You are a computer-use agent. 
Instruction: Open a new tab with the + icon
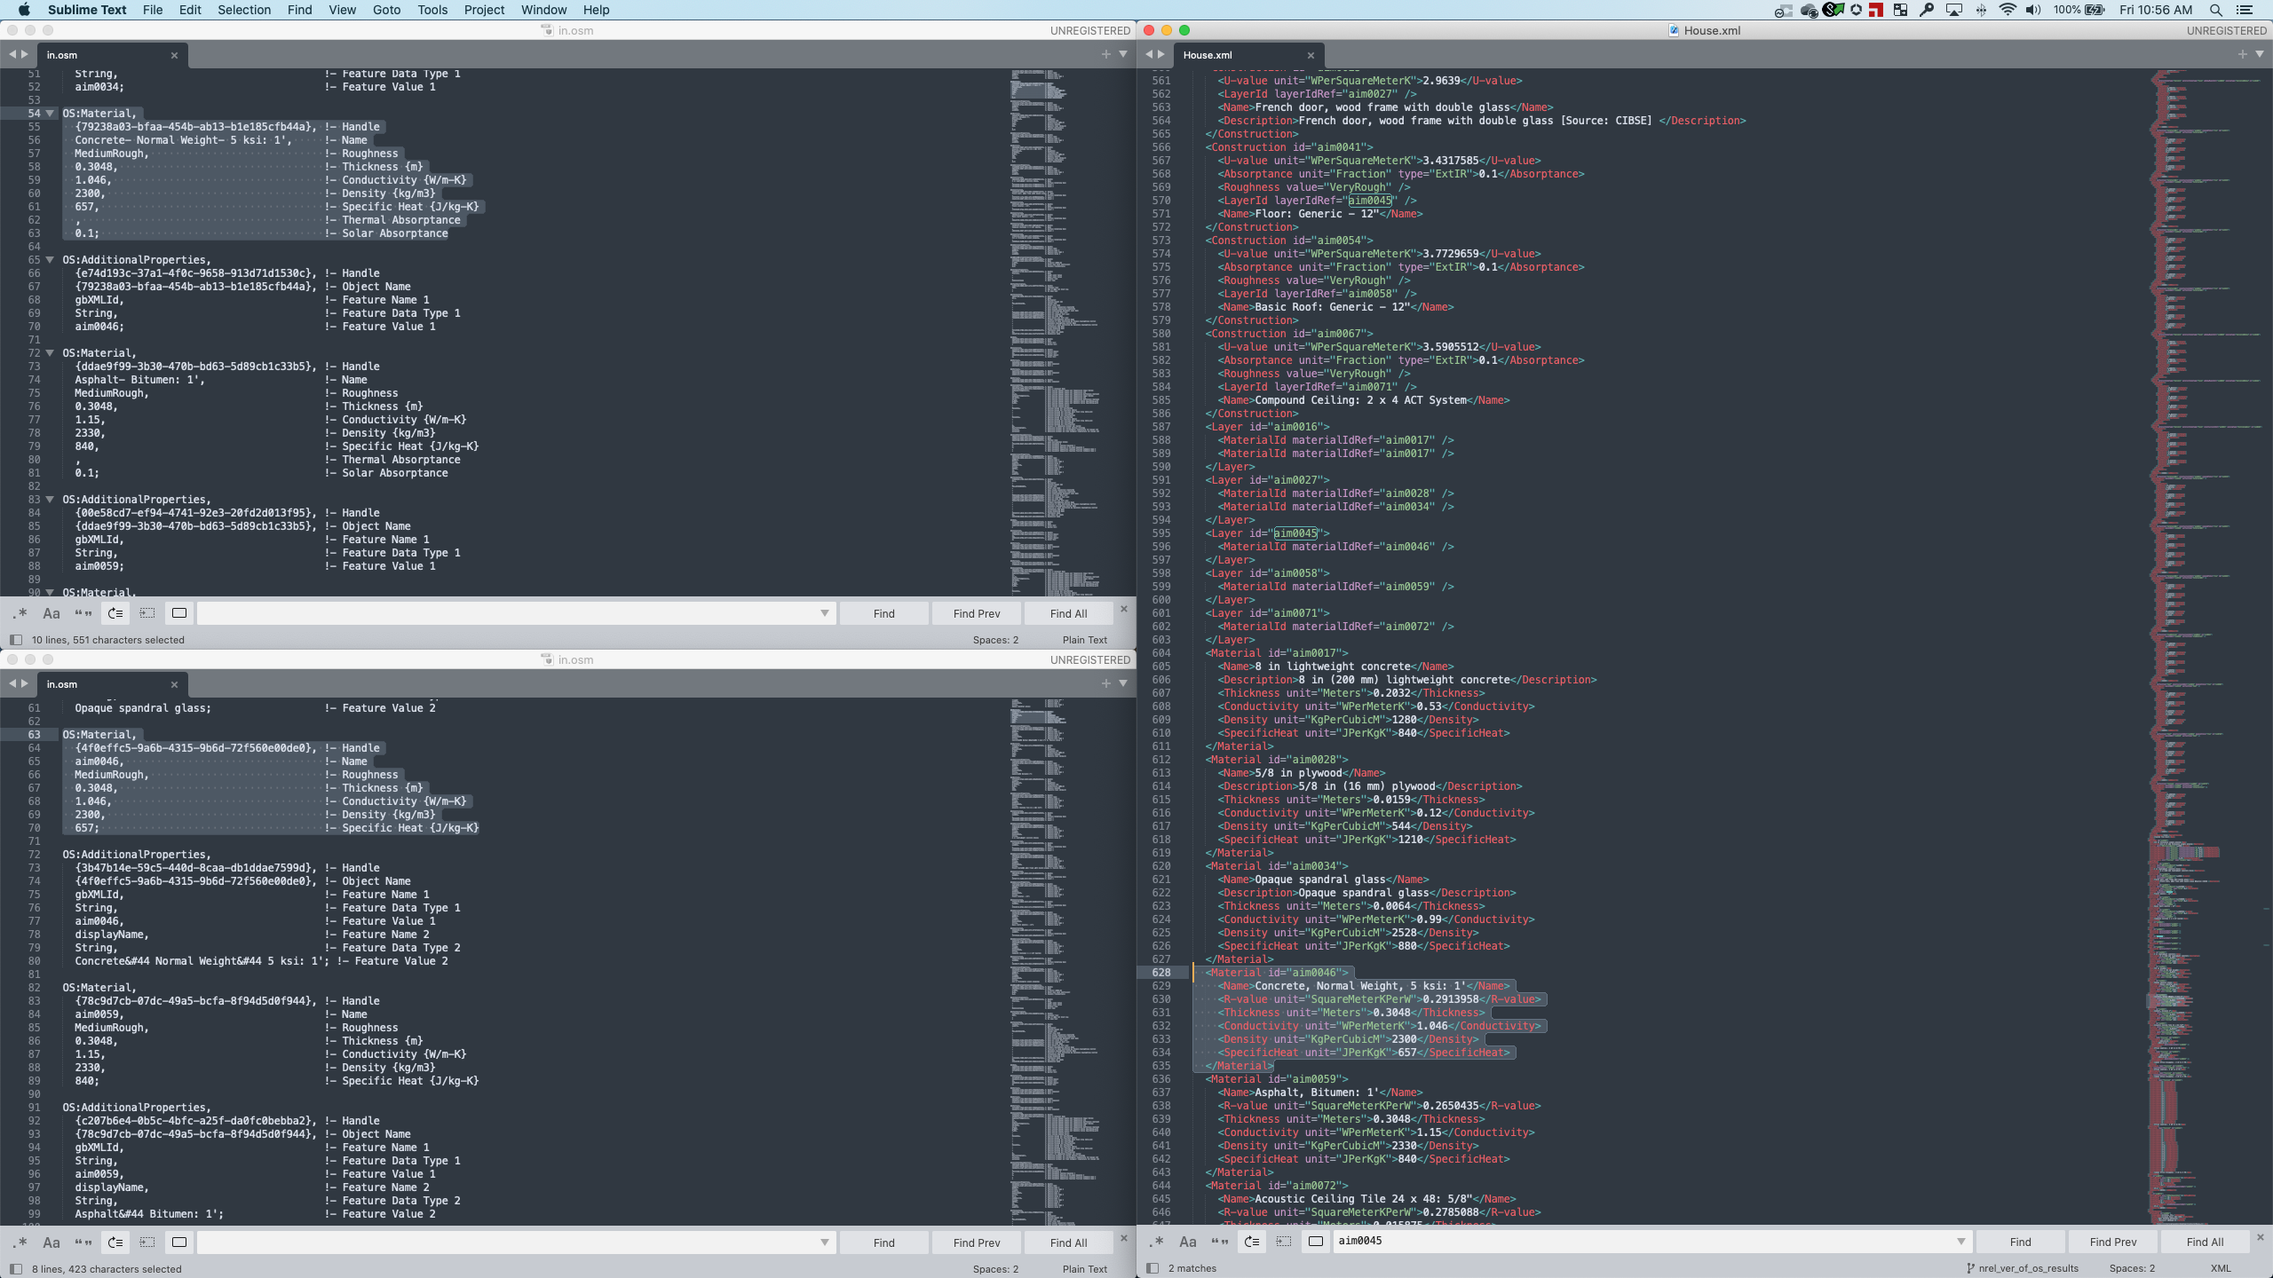click(x=1105, y=53)
